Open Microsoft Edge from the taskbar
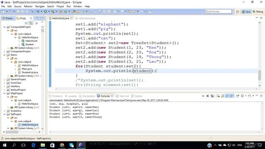 pos(33,145)
